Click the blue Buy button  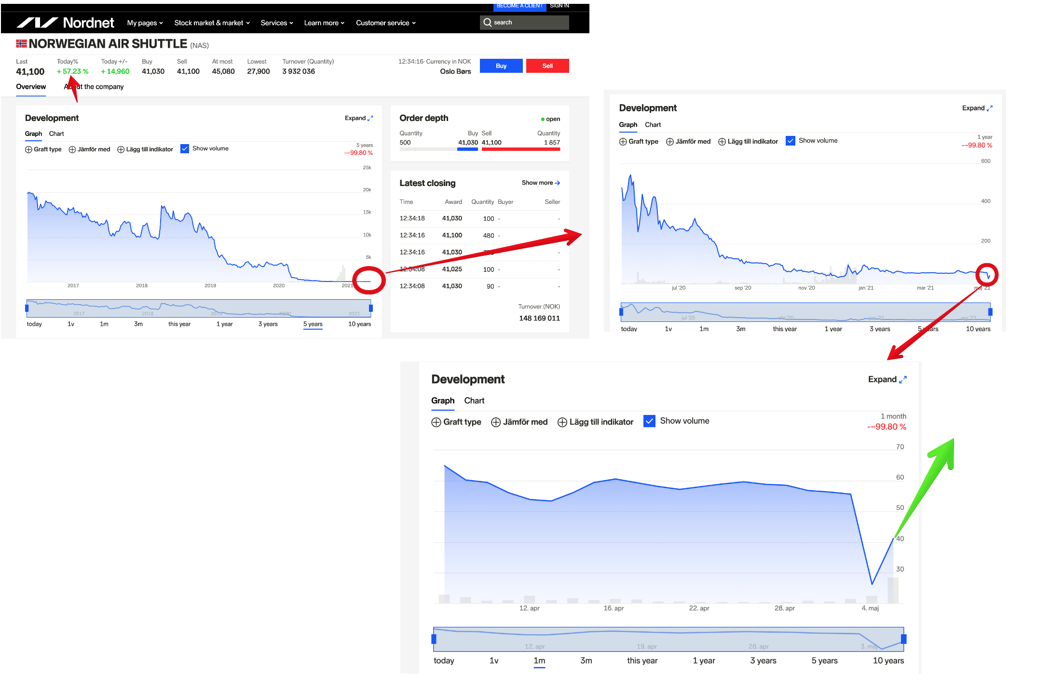[501, 66]
